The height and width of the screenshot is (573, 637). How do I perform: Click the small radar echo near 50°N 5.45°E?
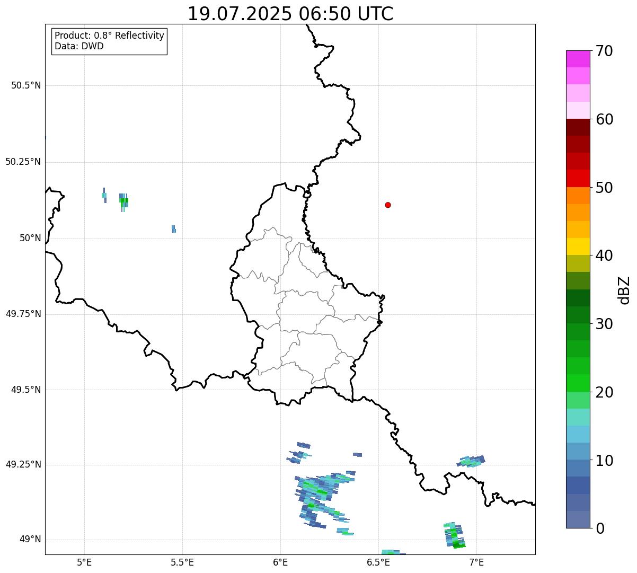click(x=174, y=229)
